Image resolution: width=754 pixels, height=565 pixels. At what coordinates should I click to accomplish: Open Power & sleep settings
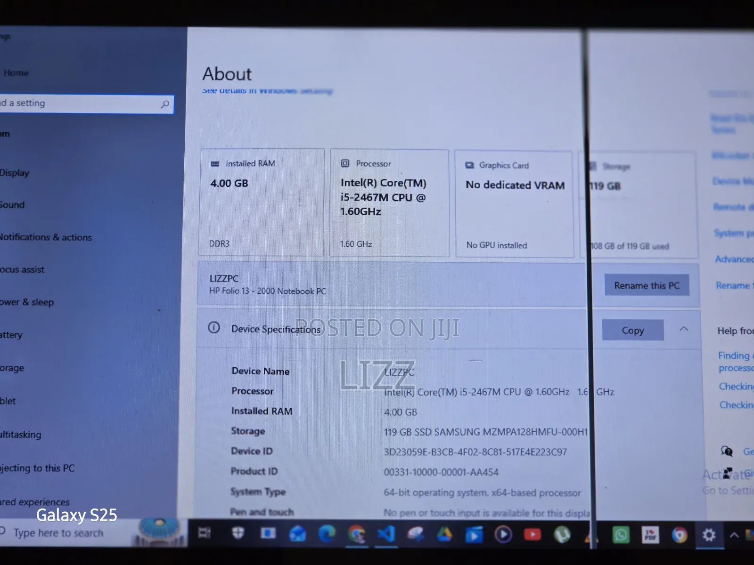point(26,302)
